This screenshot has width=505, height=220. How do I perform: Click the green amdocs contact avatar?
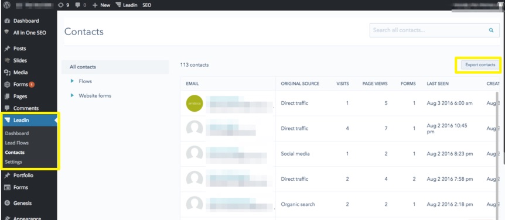[195, 103]
